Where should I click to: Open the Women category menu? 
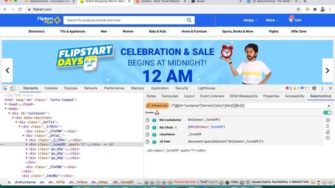point(129,31)
